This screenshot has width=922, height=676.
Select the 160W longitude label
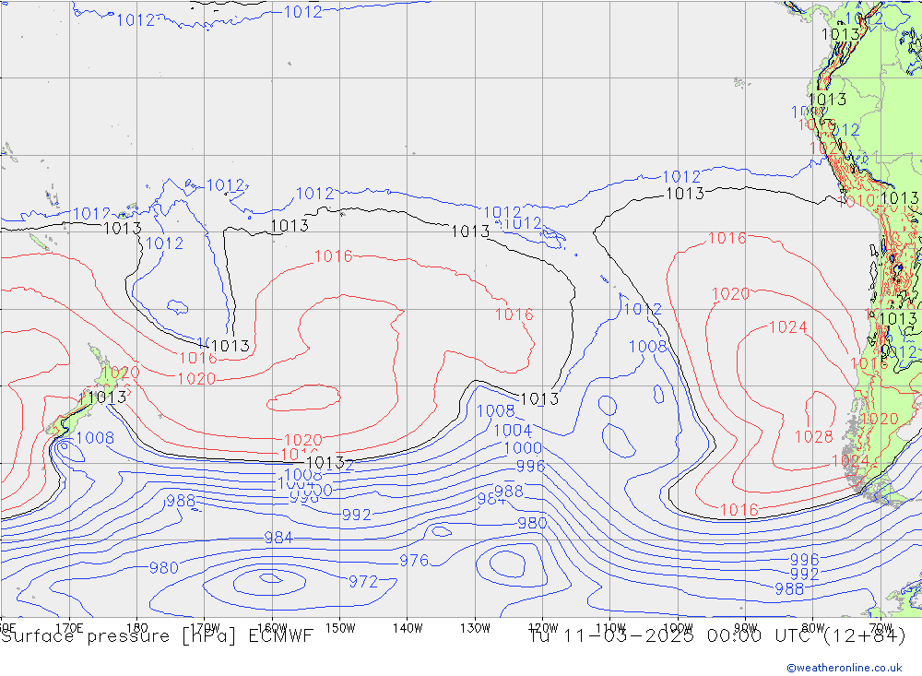click(x=272, y=628)
